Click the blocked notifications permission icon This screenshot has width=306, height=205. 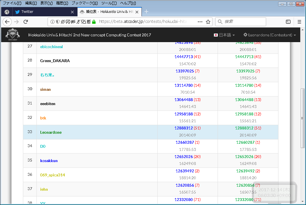pyautogui.click(x=68, y=22)
